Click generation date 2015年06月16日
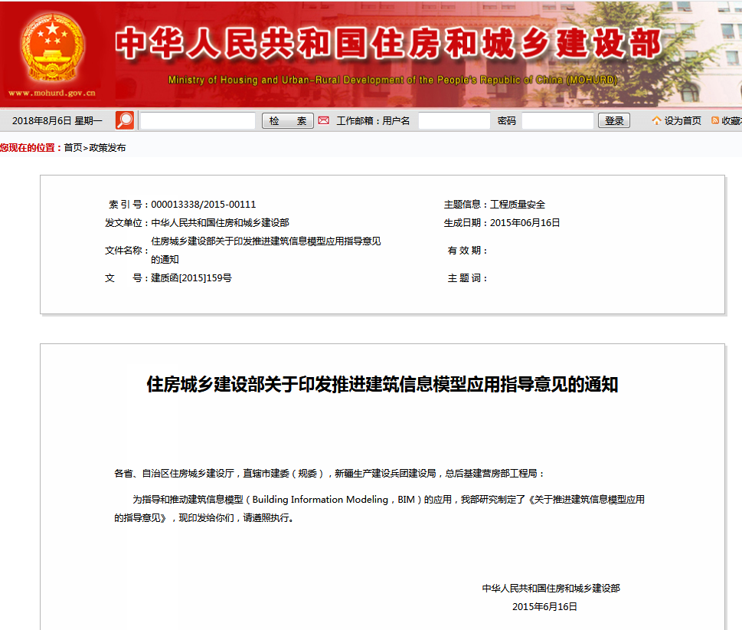The image size is (742, 630). pyautogui.click(x=525, y=222)
